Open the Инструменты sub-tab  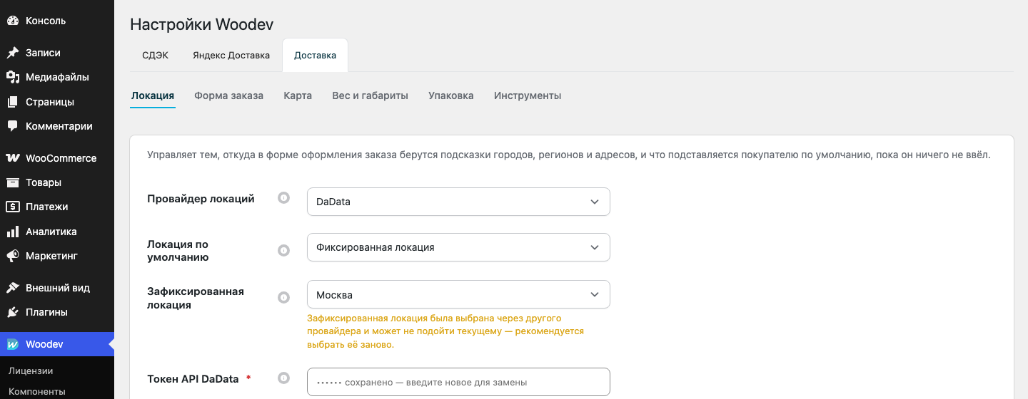(528, 95)
